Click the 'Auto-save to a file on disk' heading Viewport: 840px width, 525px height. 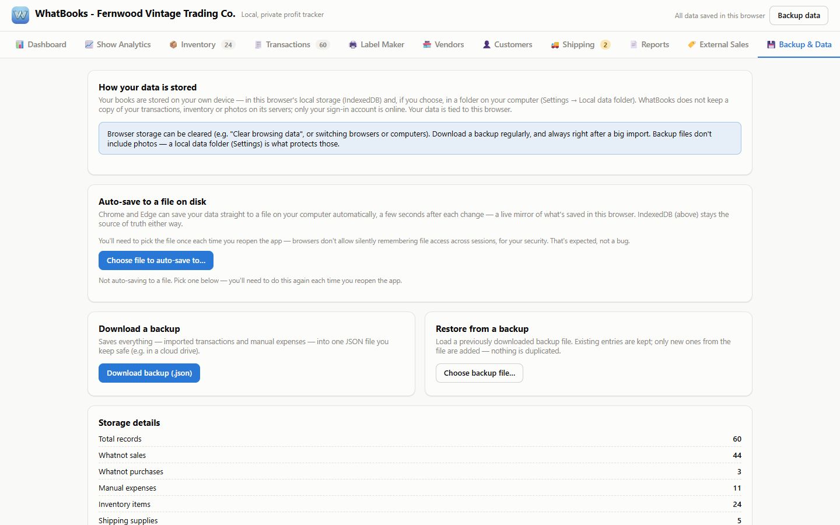(x=152, y=201)
